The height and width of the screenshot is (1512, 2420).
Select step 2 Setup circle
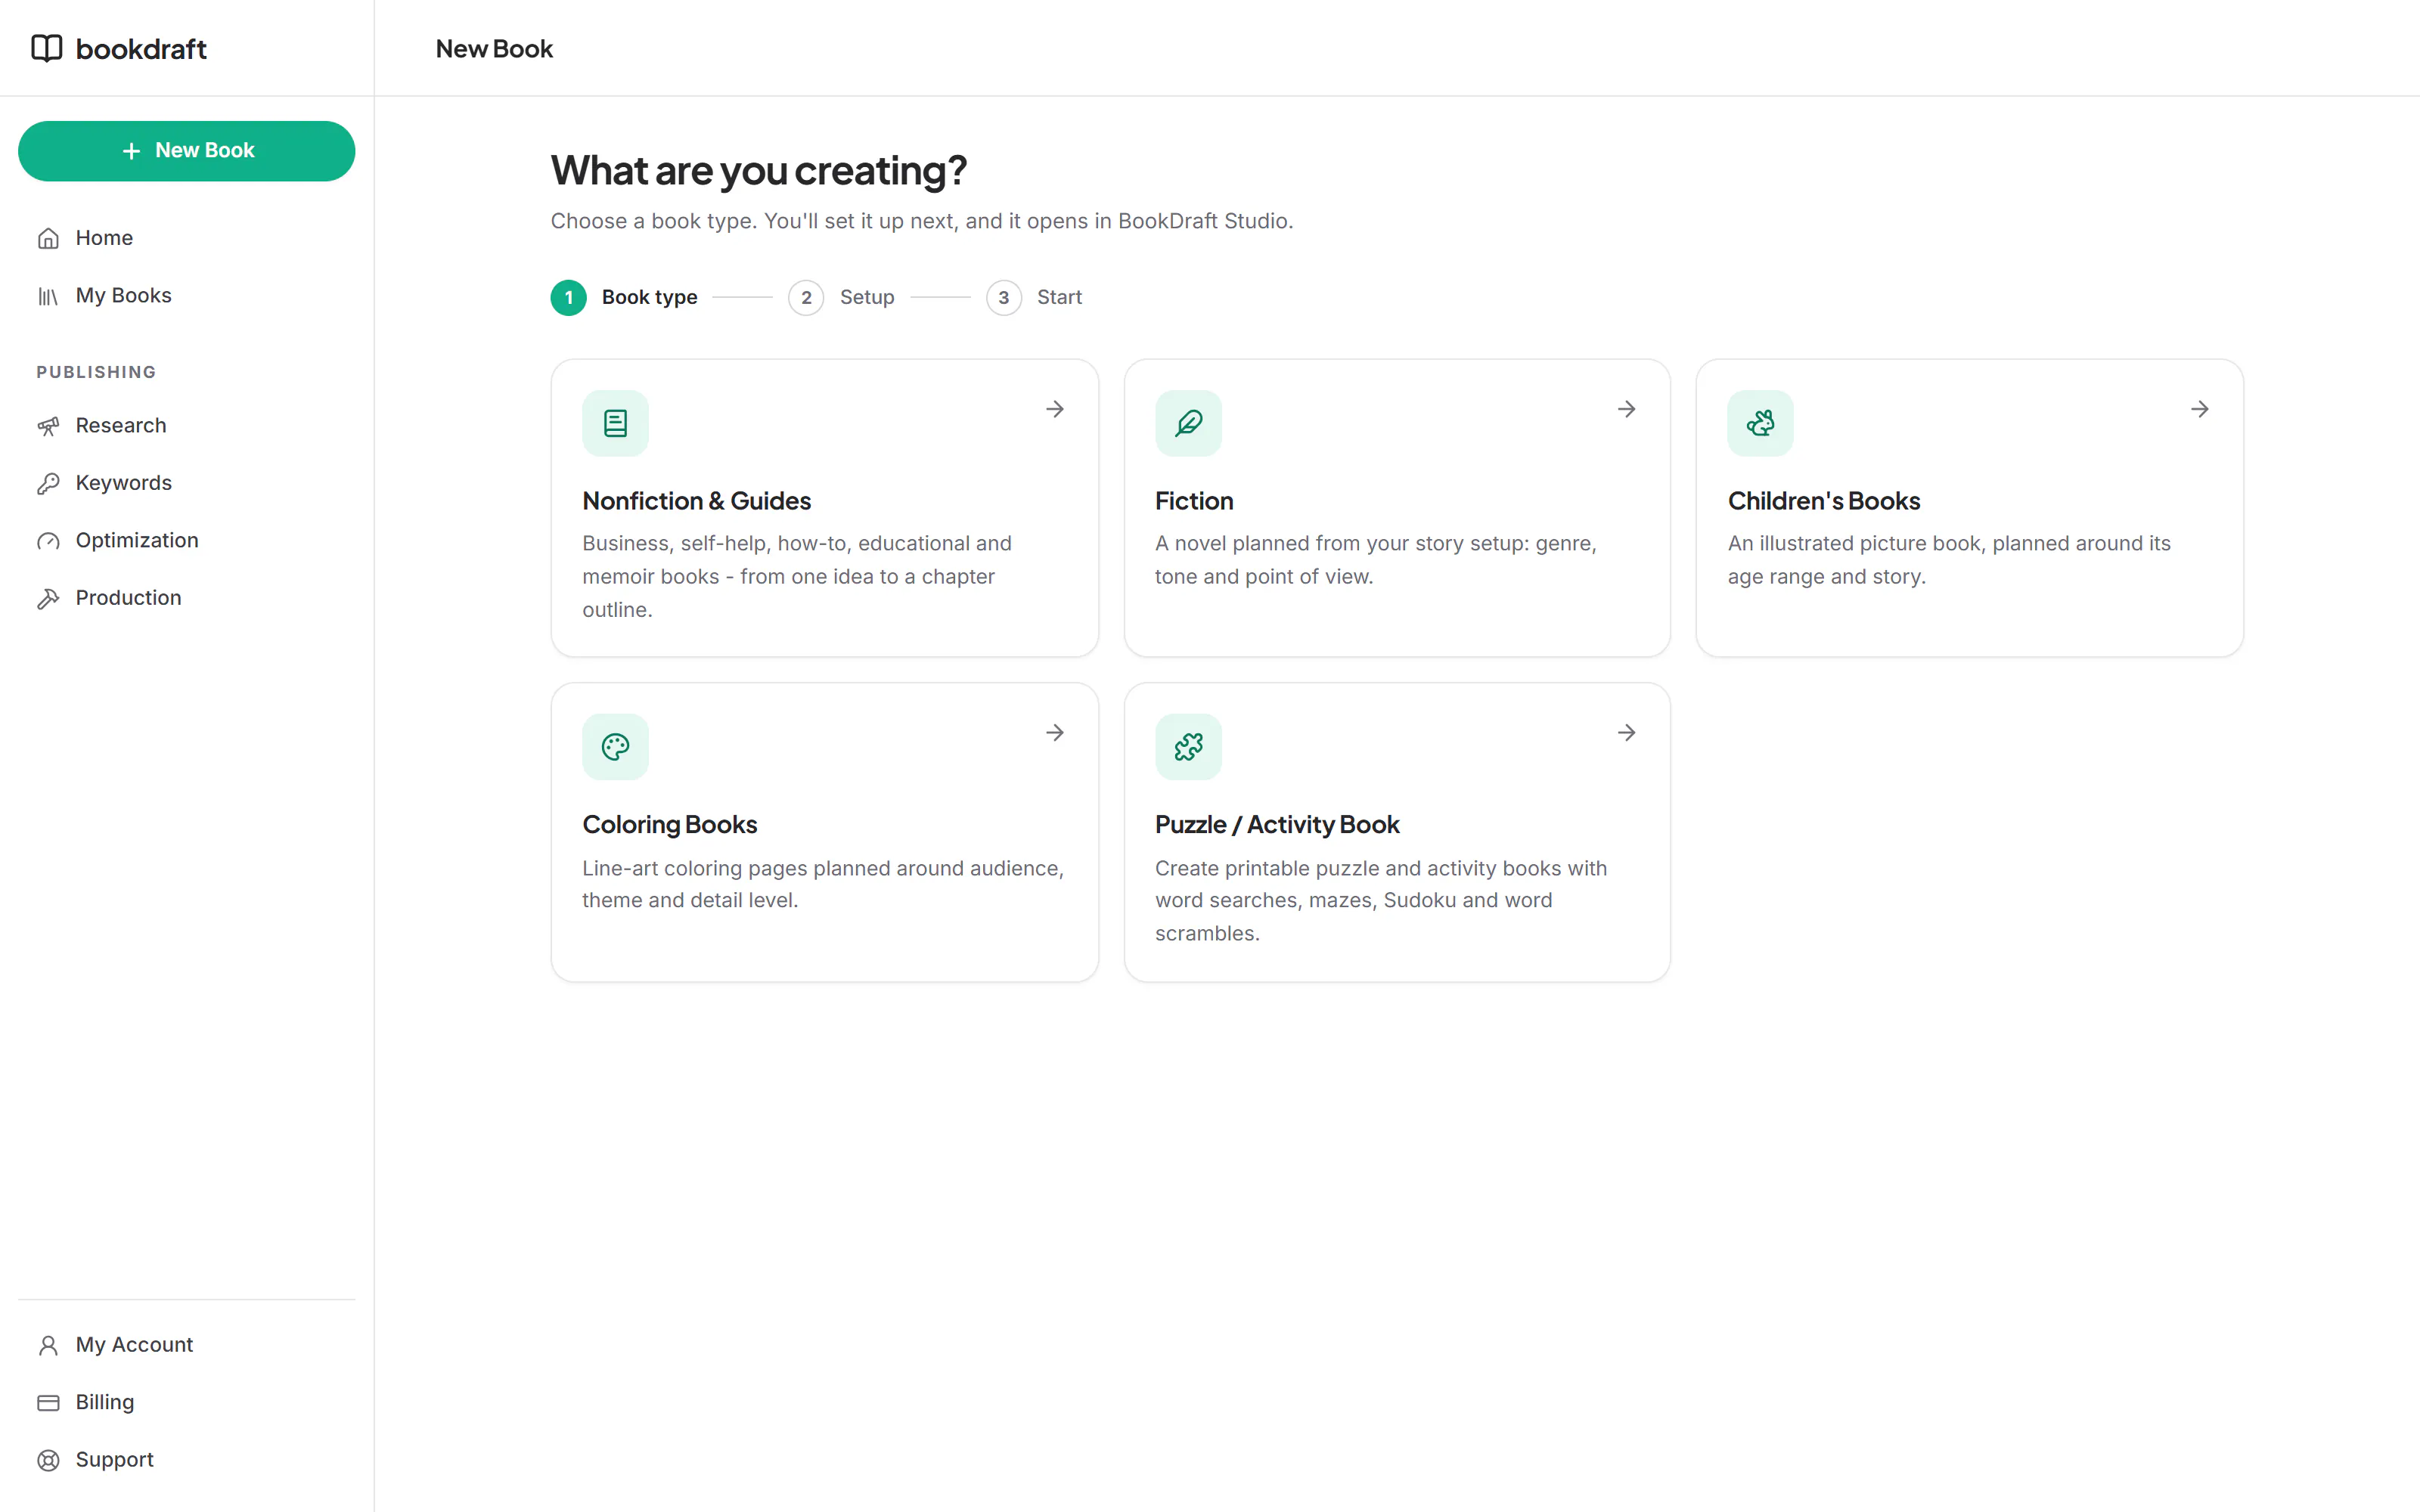coord(806,297)
